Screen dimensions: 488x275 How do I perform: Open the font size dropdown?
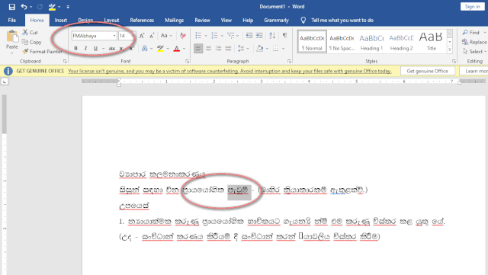point(133,36)
